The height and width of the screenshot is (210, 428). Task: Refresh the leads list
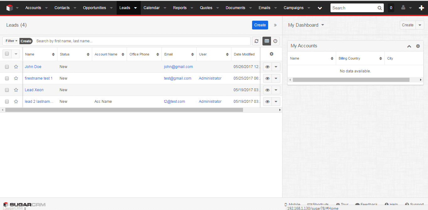pyautogui.click(x=256, y=41)
